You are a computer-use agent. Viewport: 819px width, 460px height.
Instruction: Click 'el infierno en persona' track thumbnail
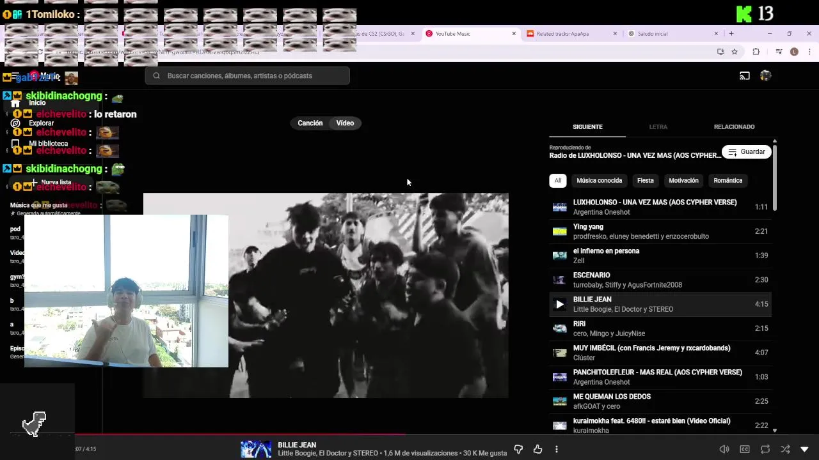tap(560, 256)
